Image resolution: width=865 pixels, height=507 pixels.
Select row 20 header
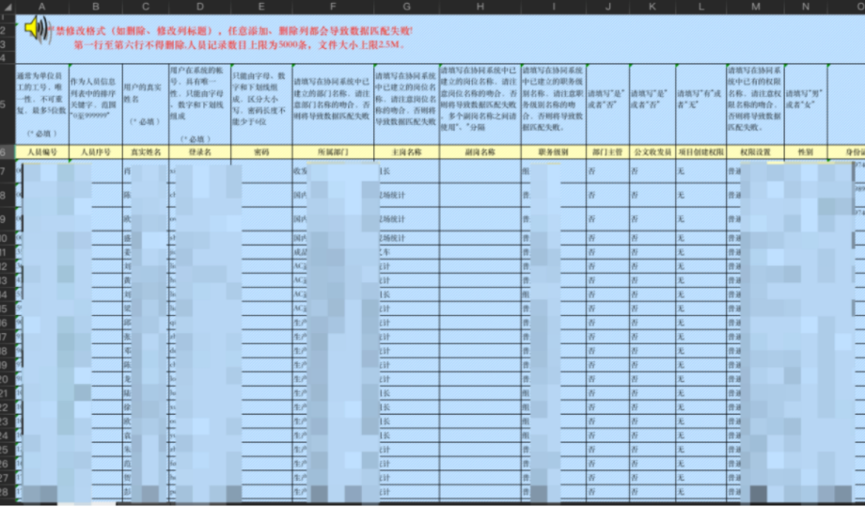[x=8, y=379]
